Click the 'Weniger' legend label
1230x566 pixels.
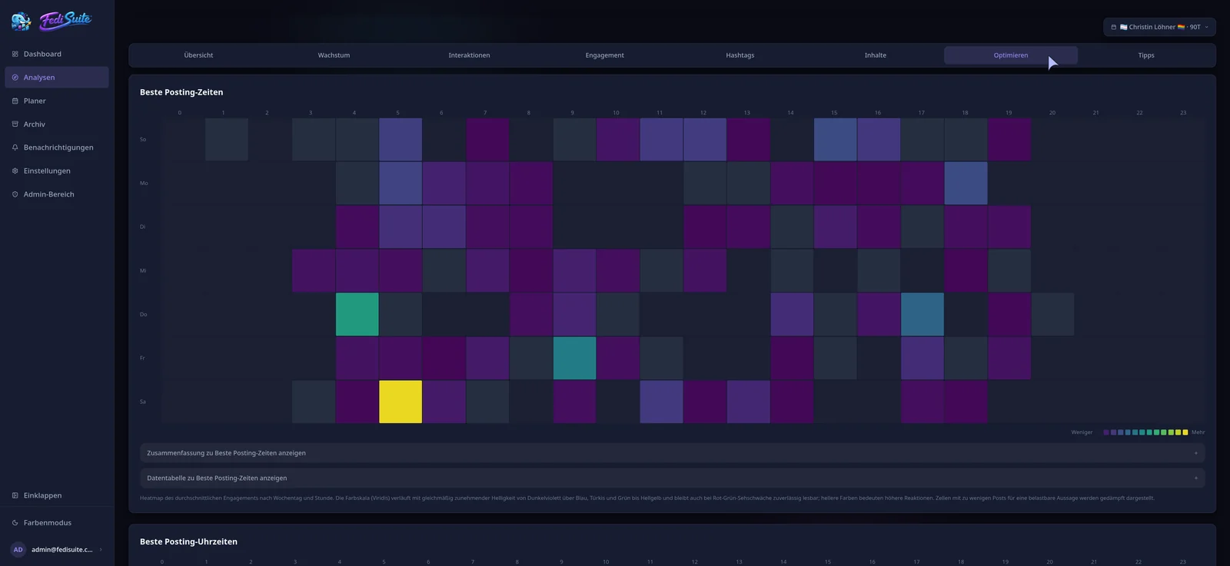[1082, 432]
